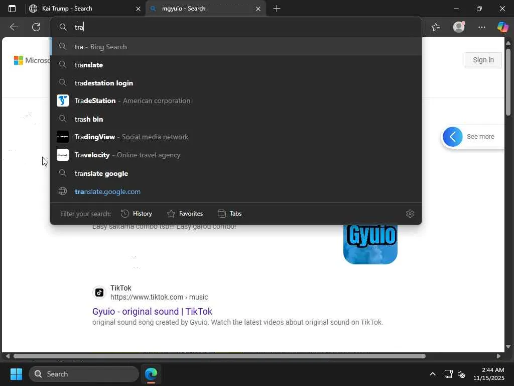
Task: Close the Kai Trump - Search tab
Action: (139, 9)
